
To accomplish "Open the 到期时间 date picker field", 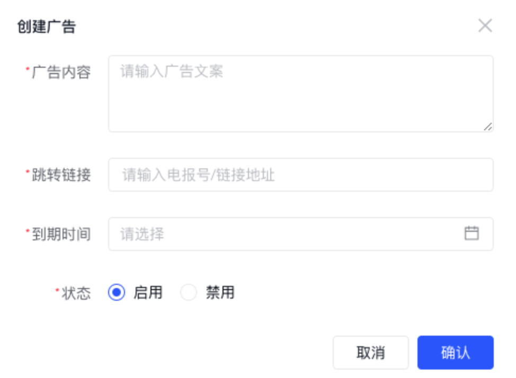I will (286, 234).
